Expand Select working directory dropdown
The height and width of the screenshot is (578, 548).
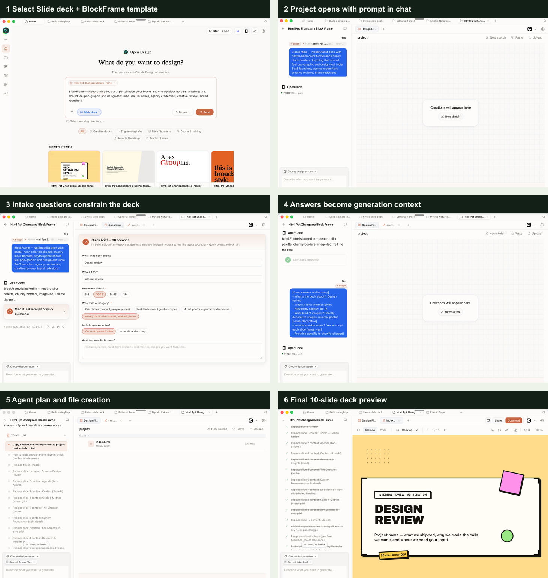pos(85,121)
